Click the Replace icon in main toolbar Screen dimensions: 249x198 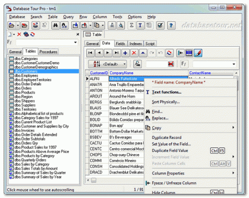[64, 25]
